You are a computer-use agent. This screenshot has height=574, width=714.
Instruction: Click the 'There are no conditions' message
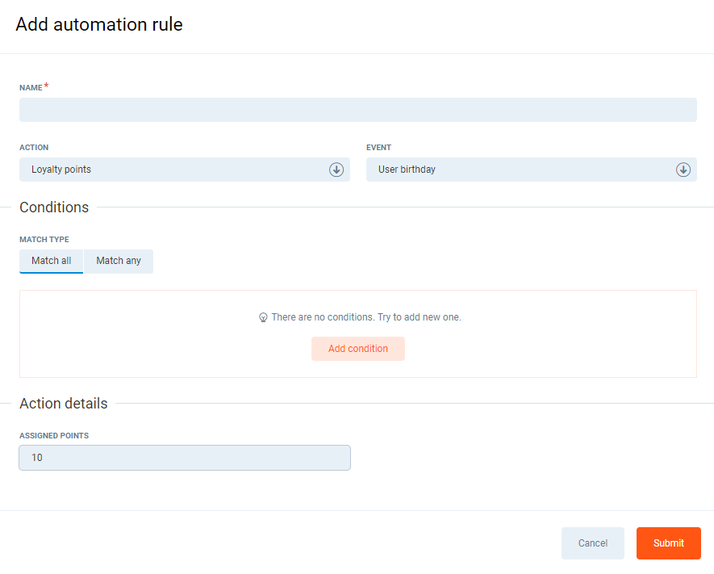coord(365,317)
